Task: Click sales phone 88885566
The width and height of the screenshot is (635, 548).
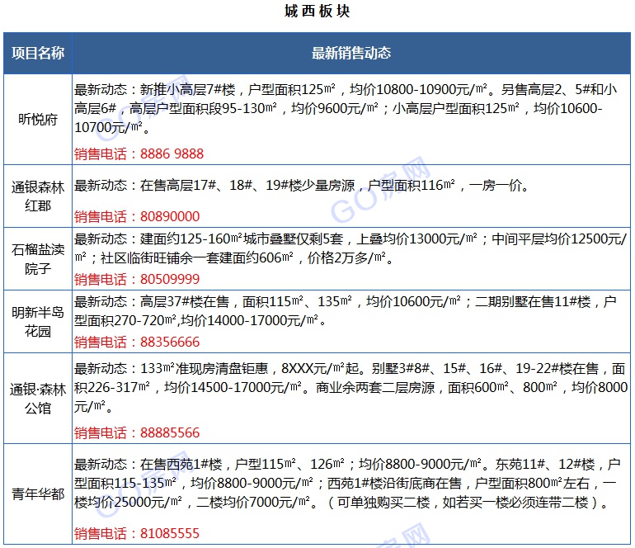Action: 170,433
